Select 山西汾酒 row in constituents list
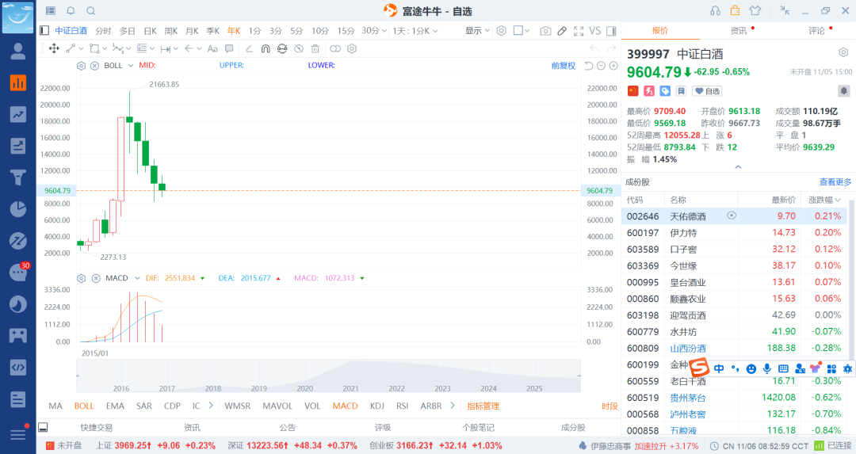 pos(734,348)
